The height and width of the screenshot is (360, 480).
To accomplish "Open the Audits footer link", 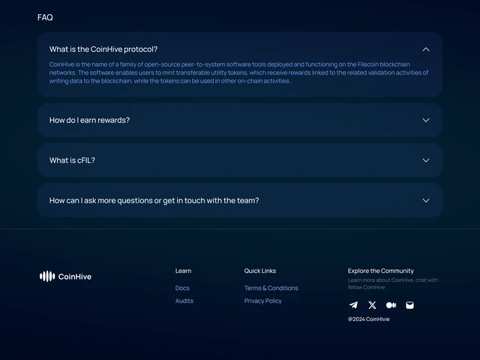I will pos(184,301).
